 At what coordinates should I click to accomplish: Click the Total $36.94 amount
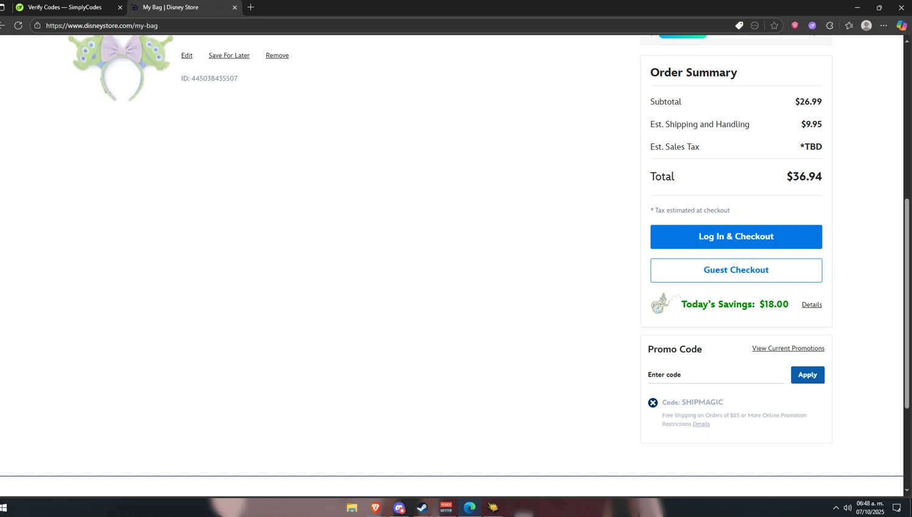click(x=804, y=177)
